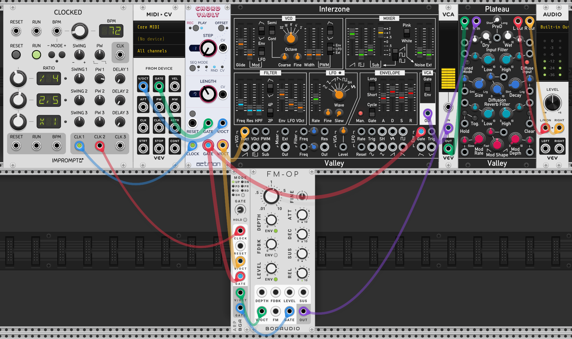This screenshot has height=339, width=572.
Task: Click the DELAY 2 knob on Clocked
Action: (x=120, y=100)
